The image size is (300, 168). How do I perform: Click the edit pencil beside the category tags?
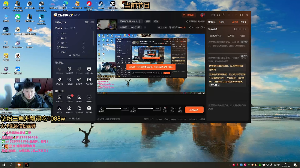(145, 27)
